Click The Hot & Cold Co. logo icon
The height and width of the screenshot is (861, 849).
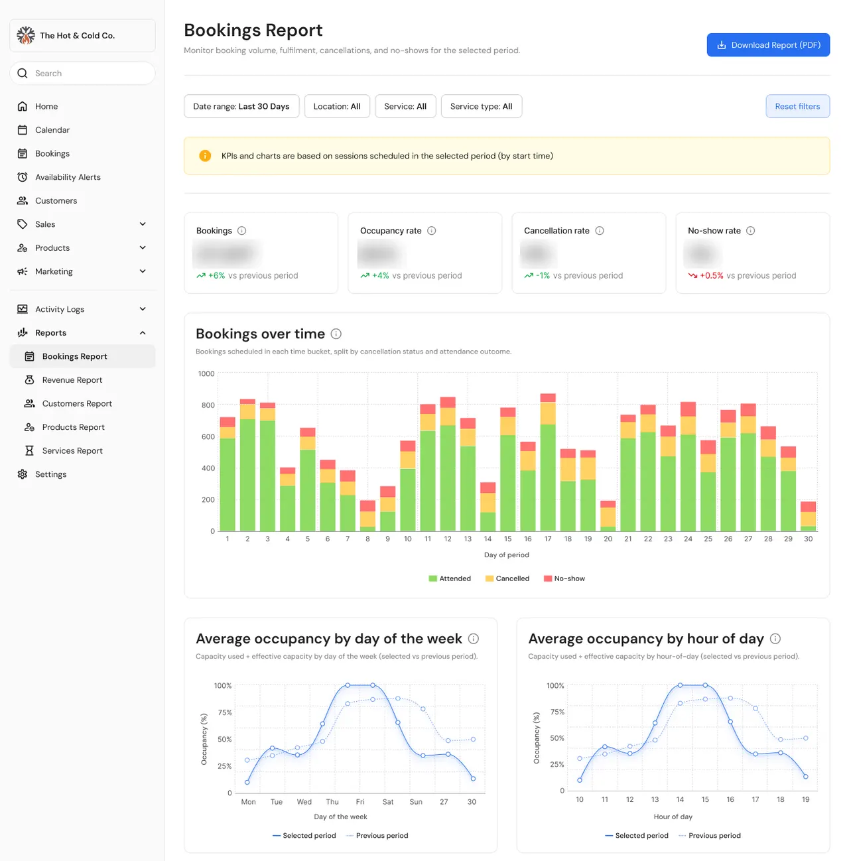click(26, 35)
